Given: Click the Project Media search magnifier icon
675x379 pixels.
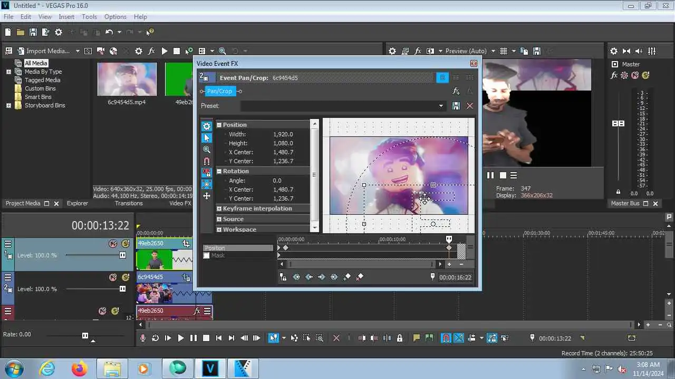Looking at the screenshot, I should pos(222,51).
